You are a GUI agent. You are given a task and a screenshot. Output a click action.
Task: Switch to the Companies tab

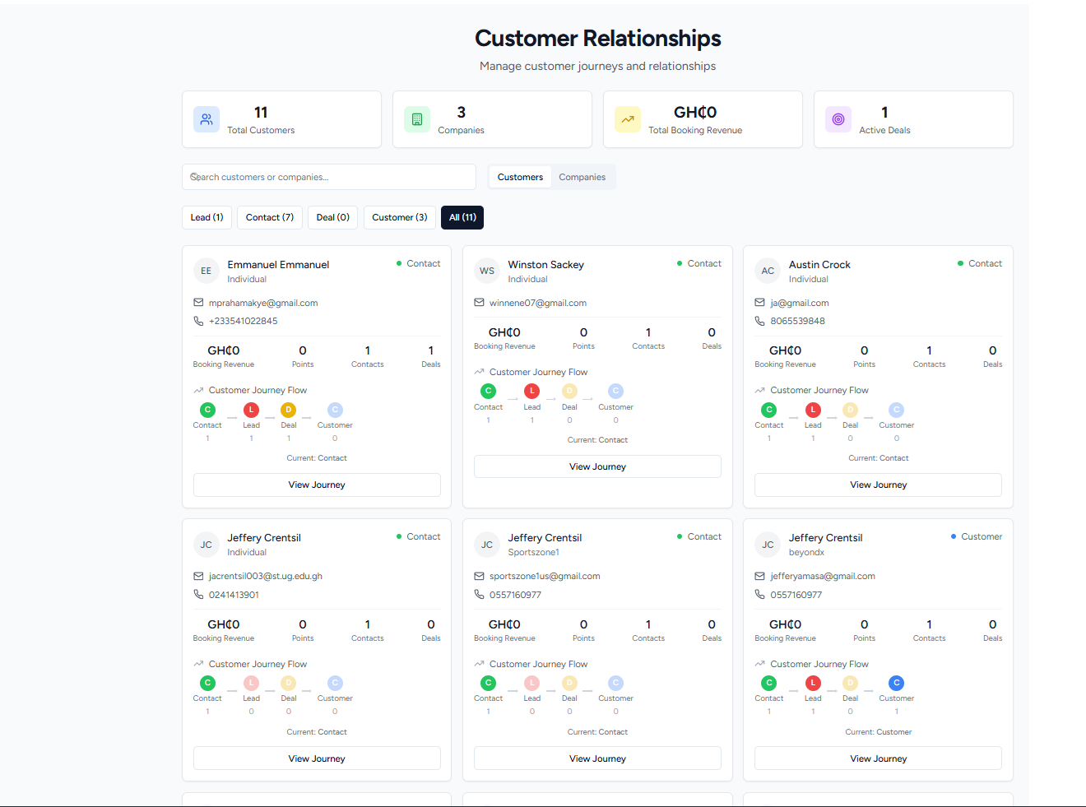582,177
